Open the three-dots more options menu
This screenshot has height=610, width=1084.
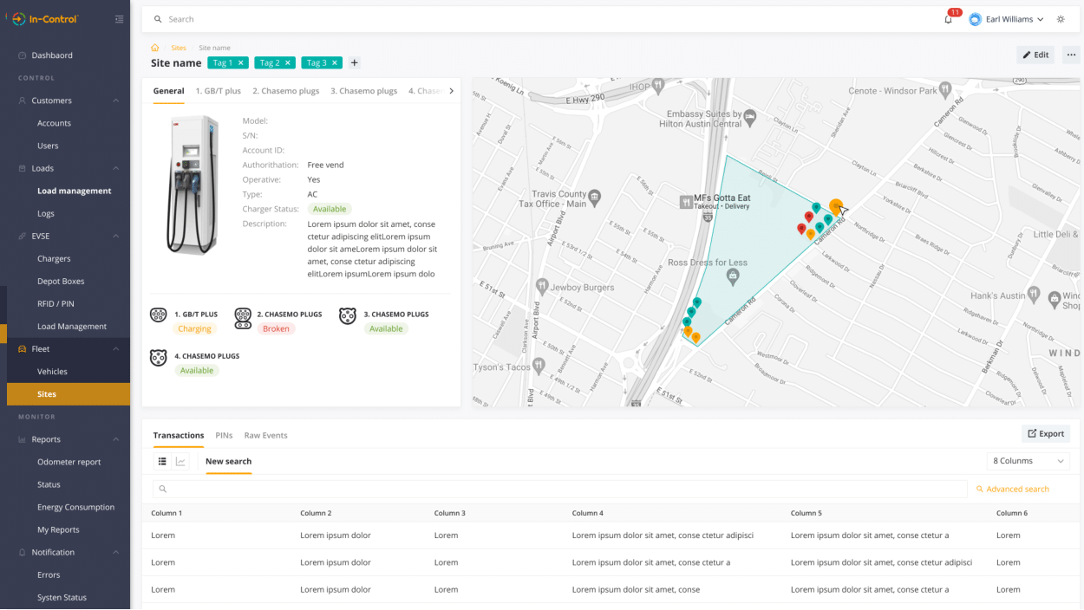(x=1071, y=55)
